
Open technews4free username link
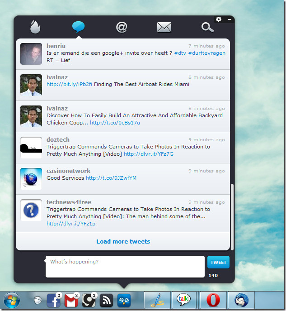[69, 202]
